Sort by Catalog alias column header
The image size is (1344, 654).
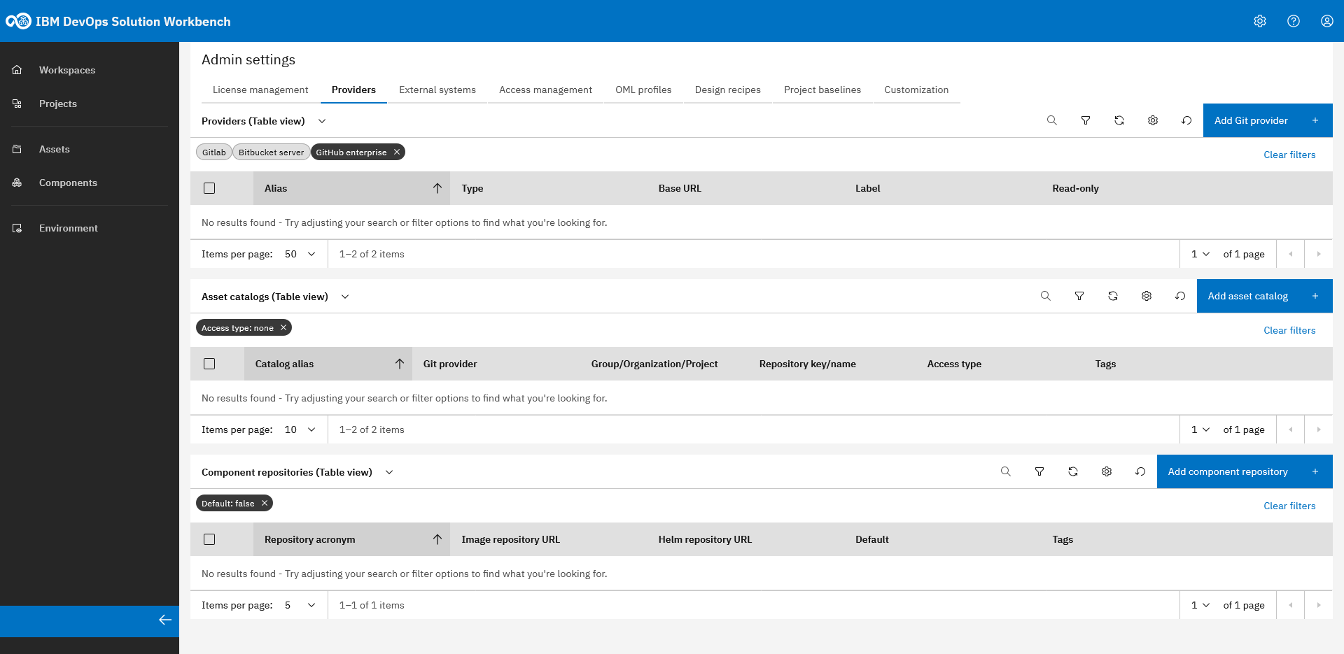[x=328, y=364]
